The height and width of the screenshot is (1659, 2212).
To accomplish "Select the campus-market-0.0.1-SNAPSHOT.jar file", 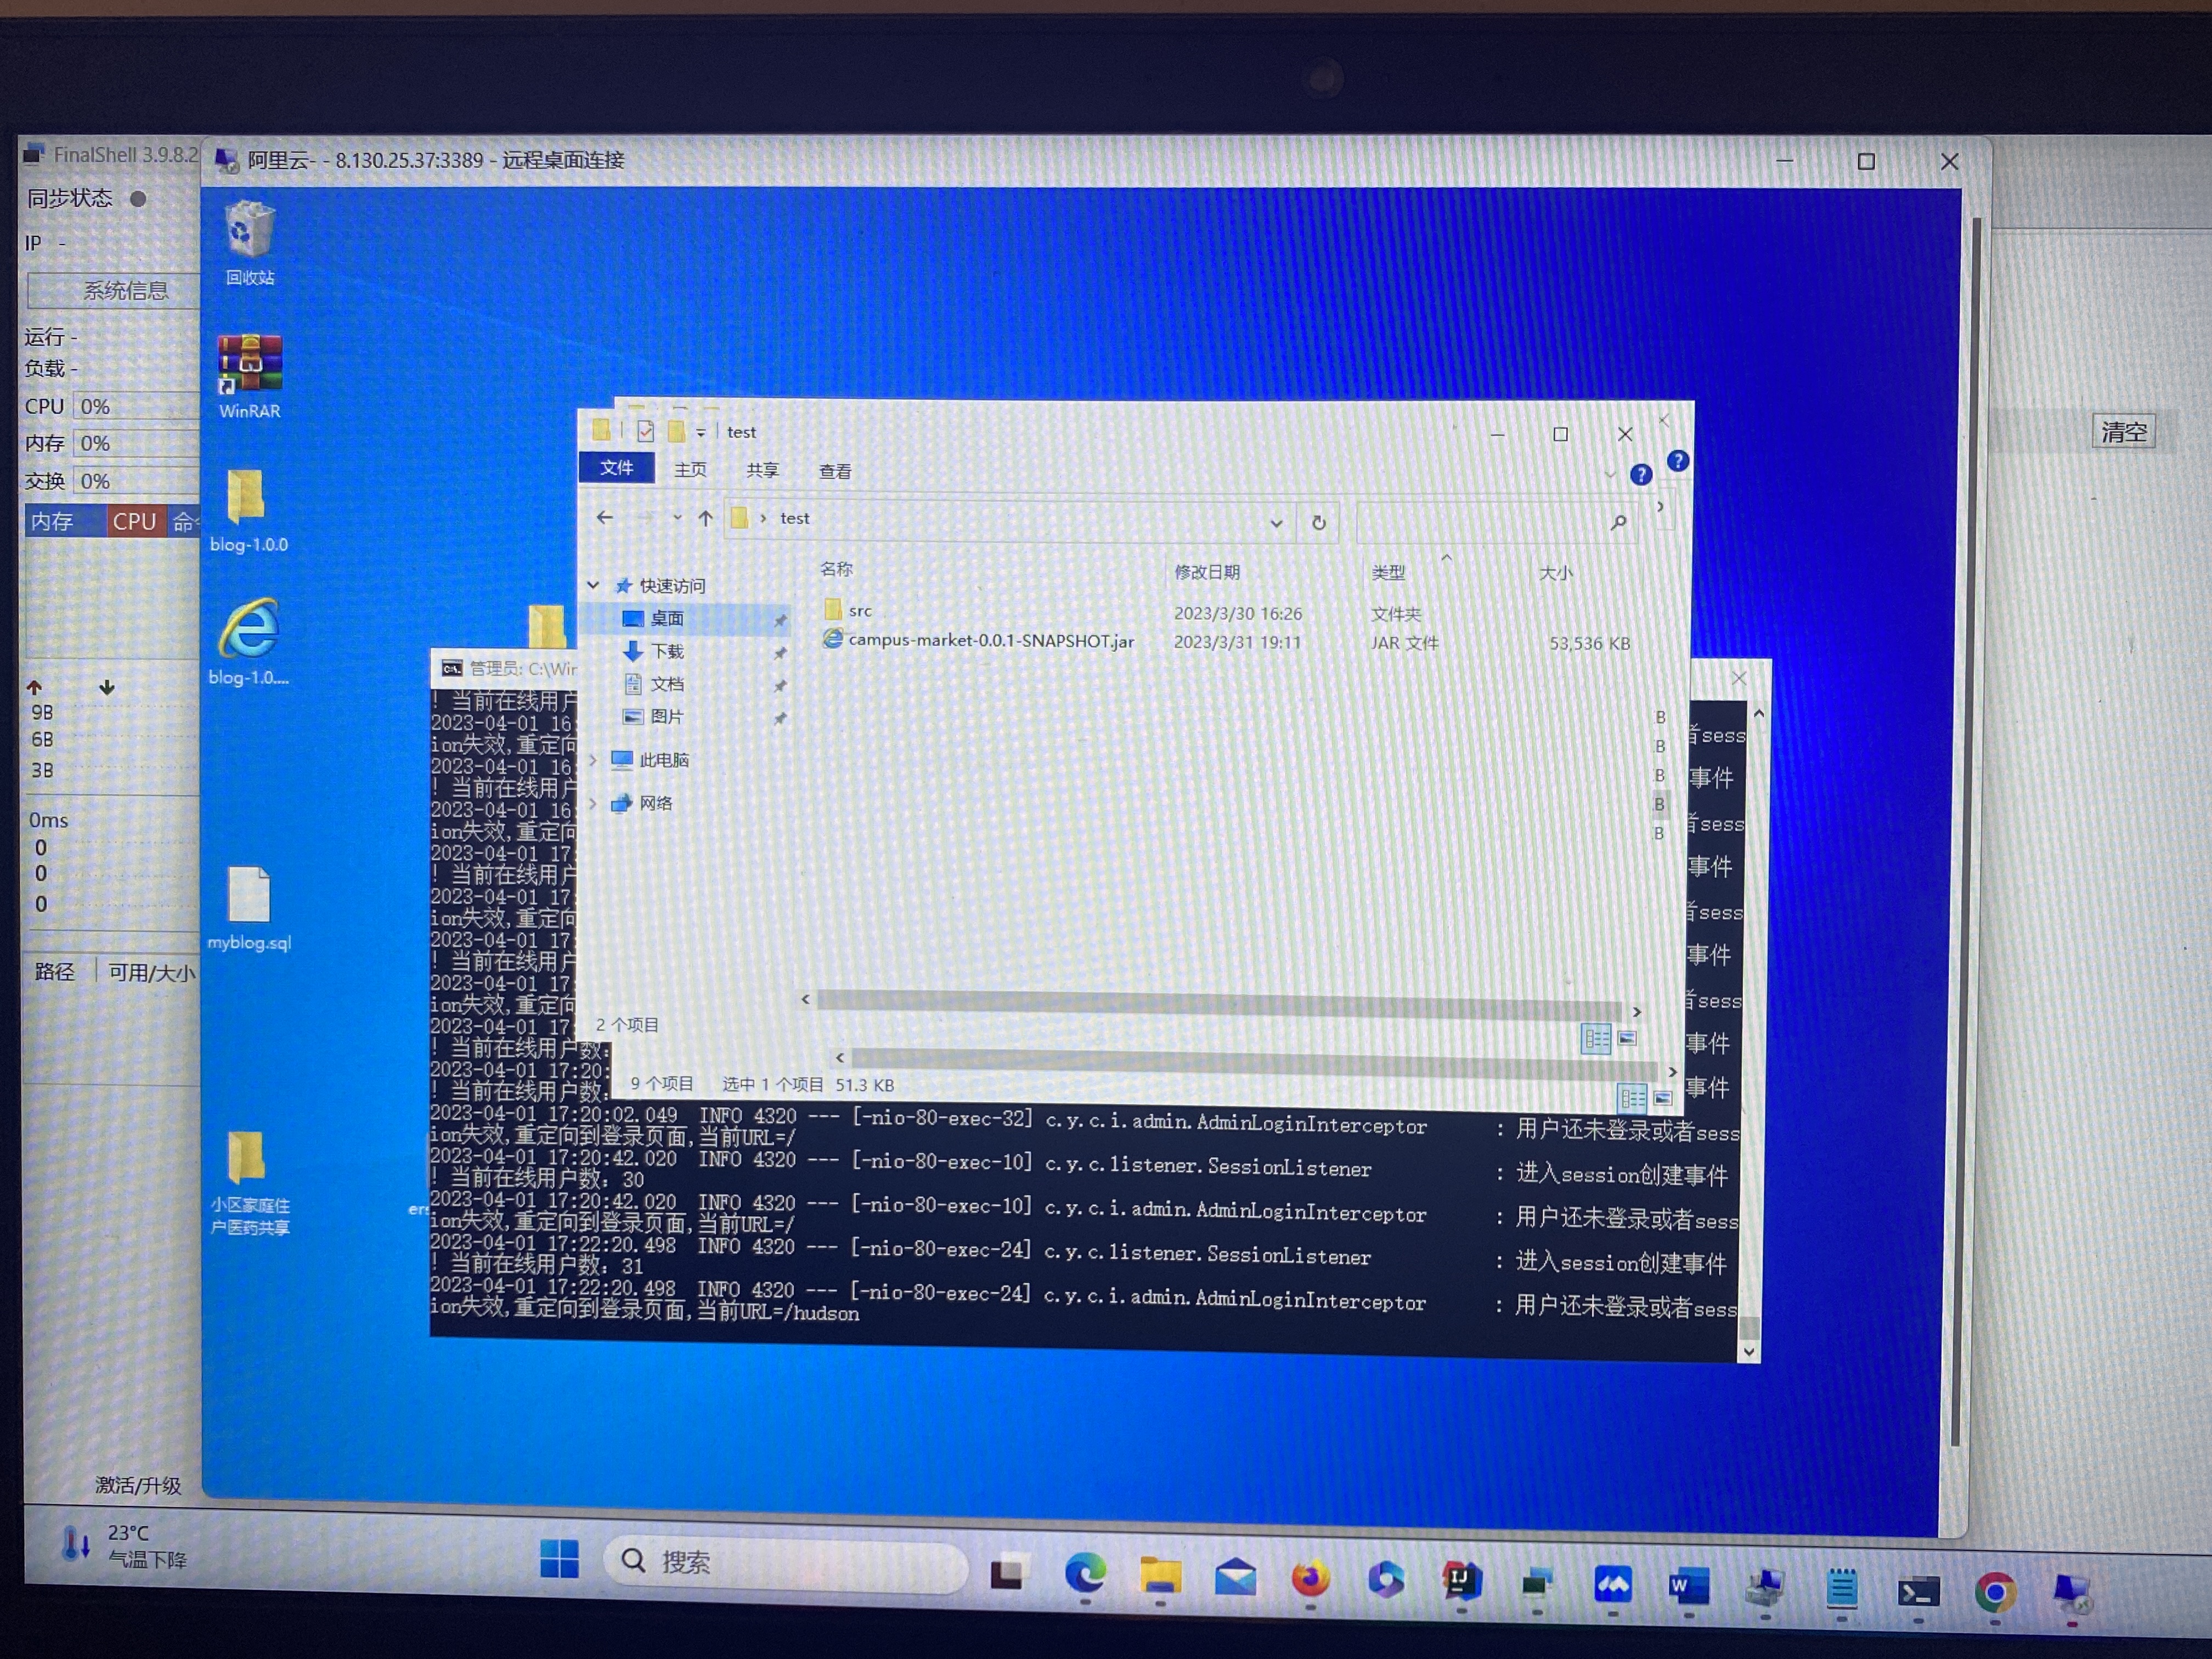I will point(990,641).
